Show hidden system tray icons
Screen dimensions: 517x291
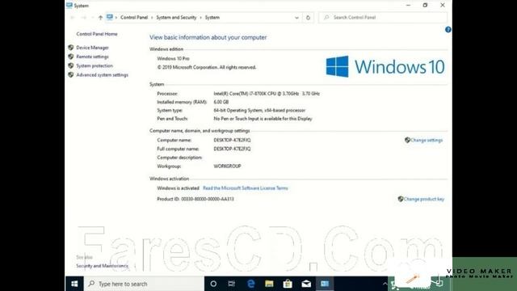pyautogui.click(x=385, y=284)
